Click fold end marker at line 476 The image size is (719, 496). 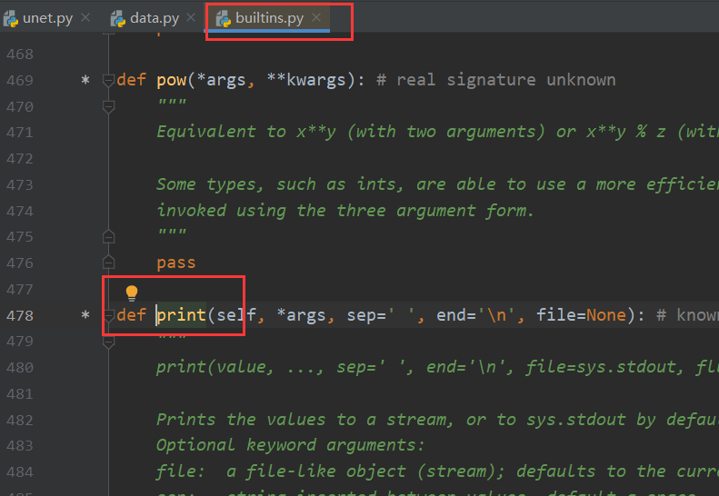coord(108,263)
